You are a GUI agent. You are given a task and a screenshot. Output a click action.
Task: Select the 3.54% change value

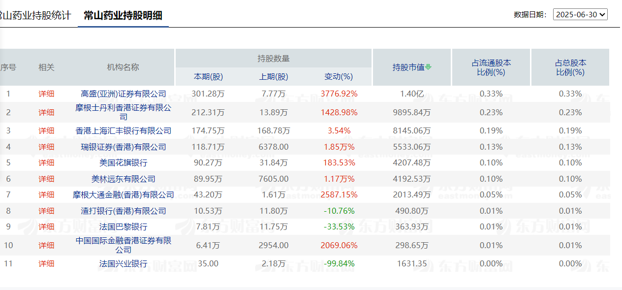click(339, 131)
